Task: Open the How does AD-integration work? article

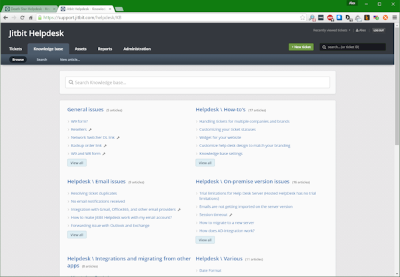Action: coord(227,231)
